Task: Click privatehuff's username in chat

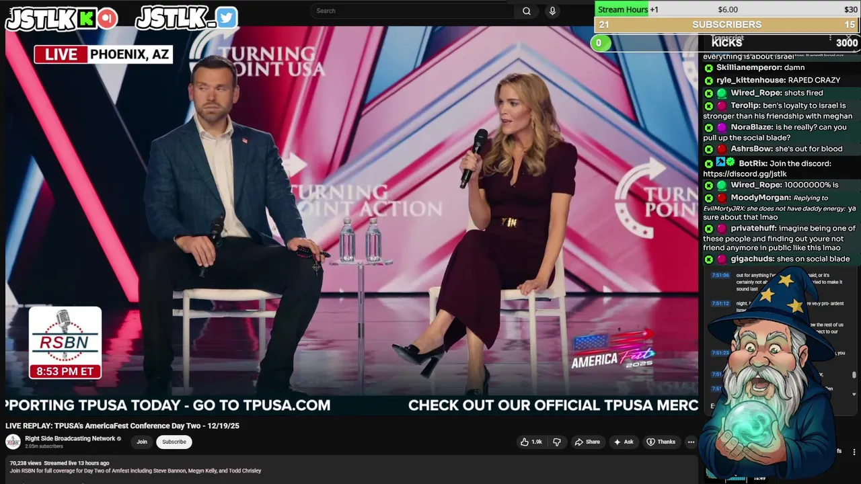Action: 753,229
